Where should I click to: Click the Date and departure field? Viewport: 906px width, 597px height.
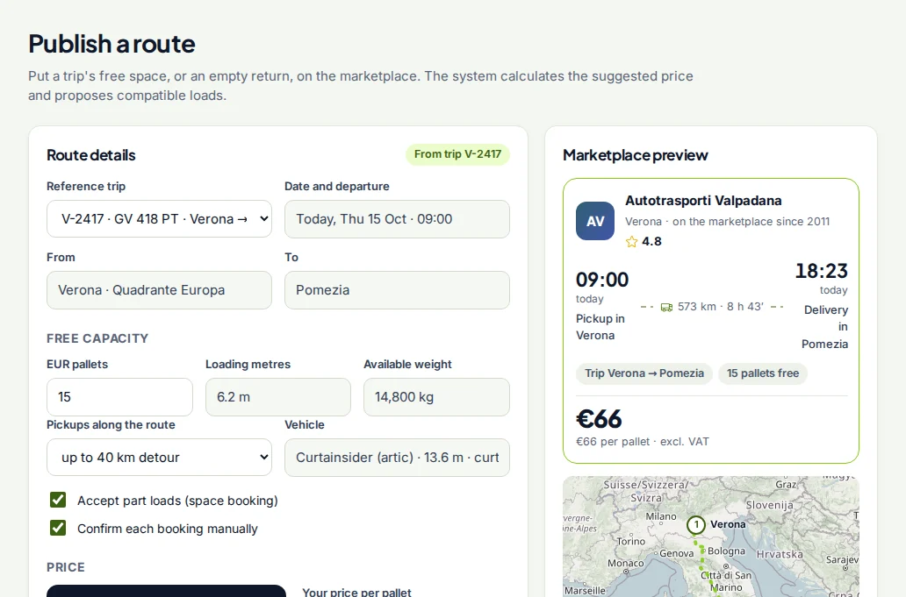[x=397, y=219]
